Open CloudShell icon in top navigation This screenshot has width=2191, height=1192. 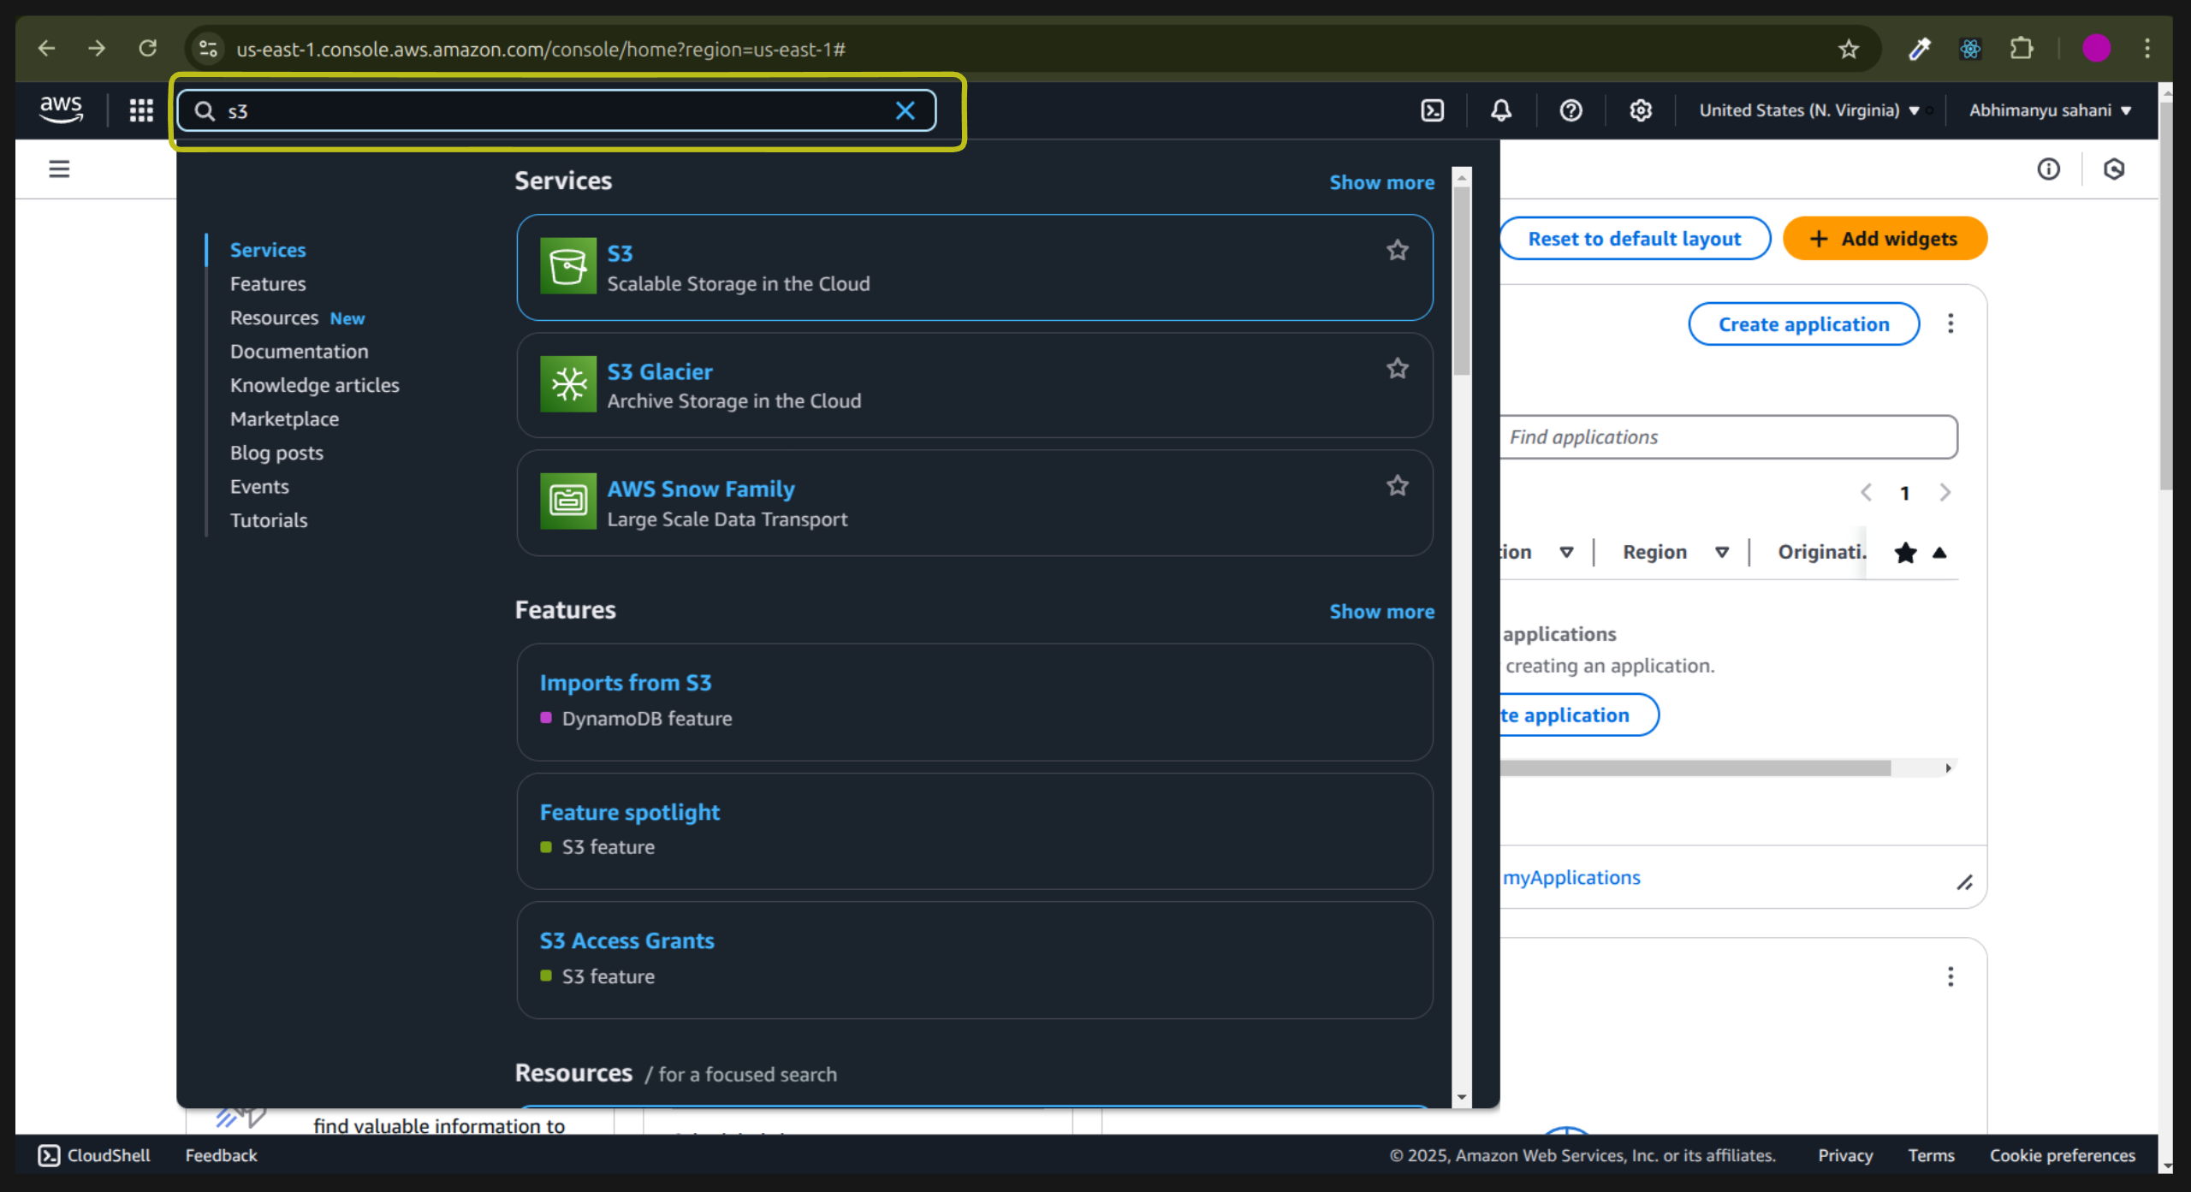coord(1432,110)
